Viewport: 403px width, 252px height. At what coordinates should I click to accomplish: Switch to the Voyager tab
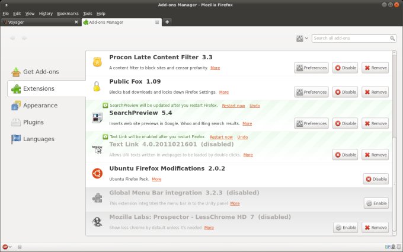(x=41, y=22)
